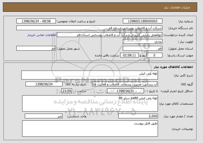The image size is (203, 143).
Task: Click the label حداقل تاریخ اعتبار قیمت
Action: coord(177,91)
